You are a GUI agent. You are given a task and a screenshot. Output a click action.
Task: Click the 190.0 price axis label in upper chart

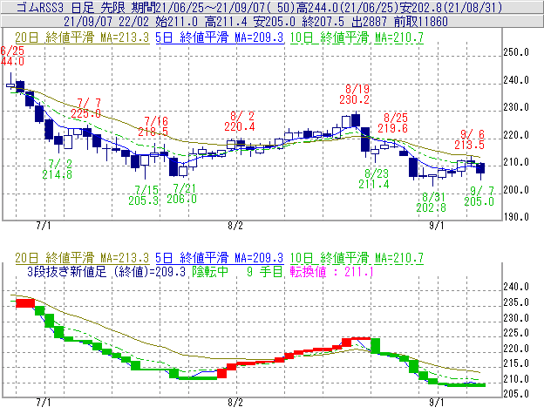point(516,217)
